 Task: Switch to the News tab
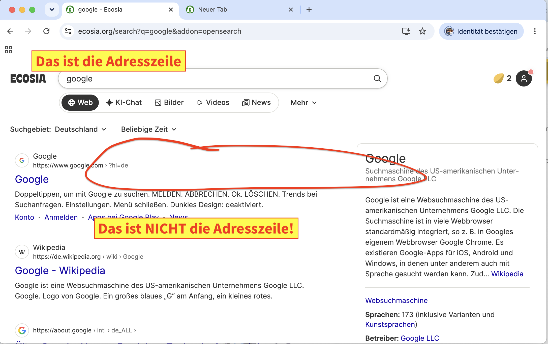point(256,103)
